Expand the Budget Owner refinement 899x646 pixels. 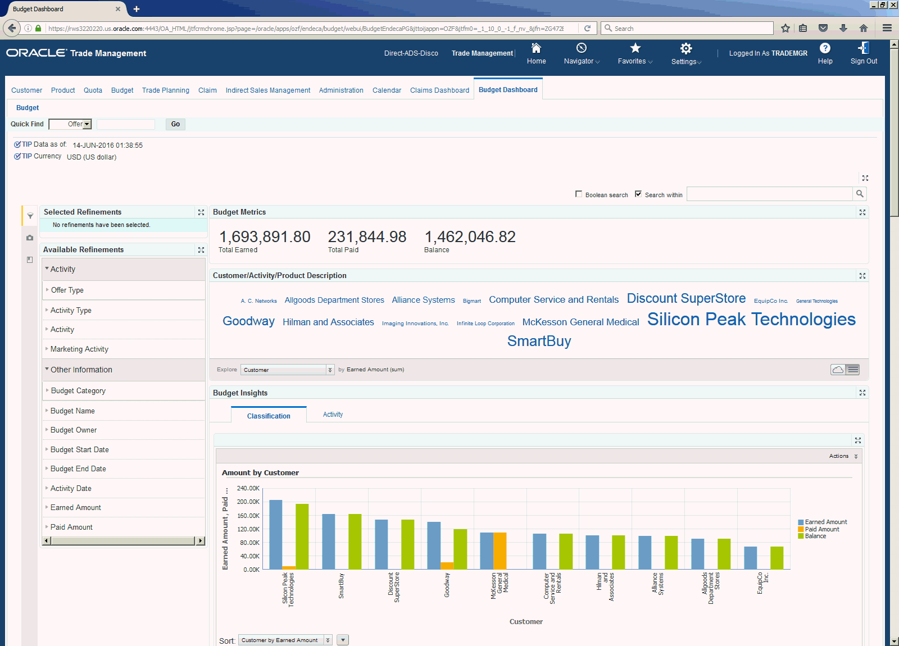(47, 430)
